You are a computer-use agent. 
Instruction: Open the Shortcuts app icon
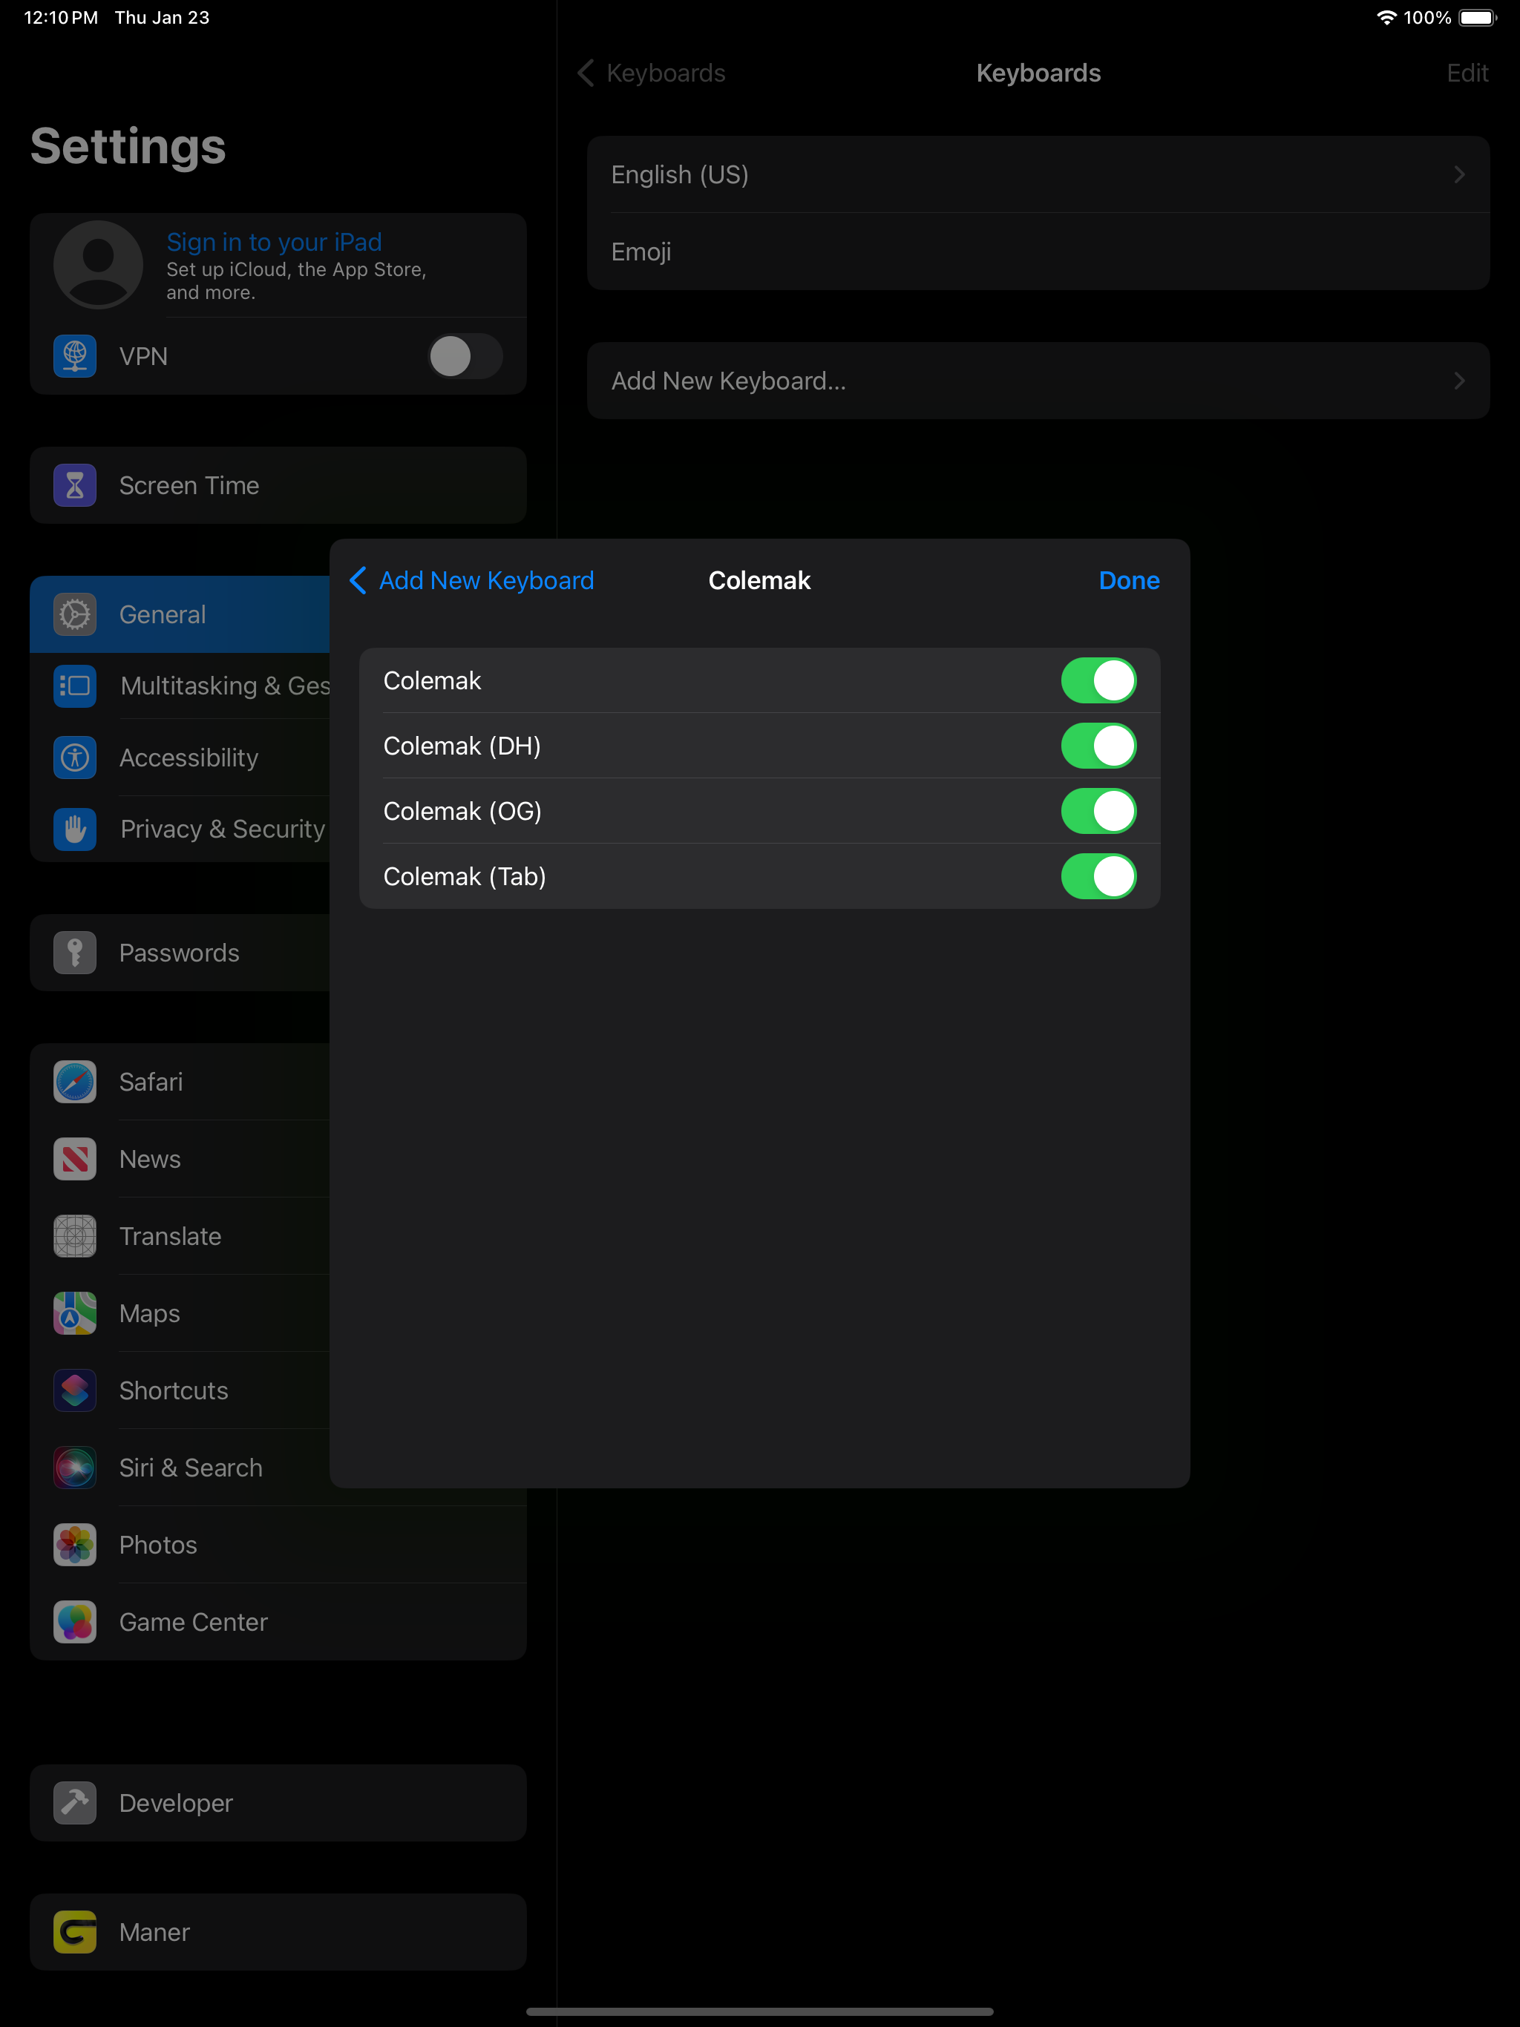tap(75, 1391)
